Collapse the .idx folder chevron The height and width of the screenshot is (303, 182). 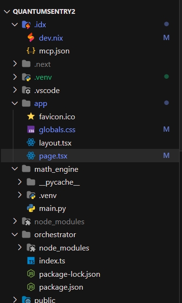pyautogui.click(x=15, y=24)
